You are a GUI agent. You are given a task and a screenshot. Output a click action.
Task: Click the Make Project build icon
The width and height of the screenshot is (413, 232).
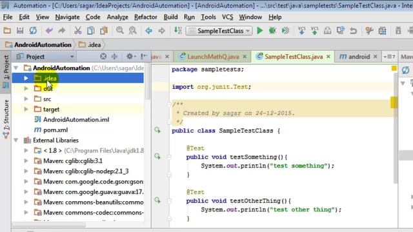178,31
